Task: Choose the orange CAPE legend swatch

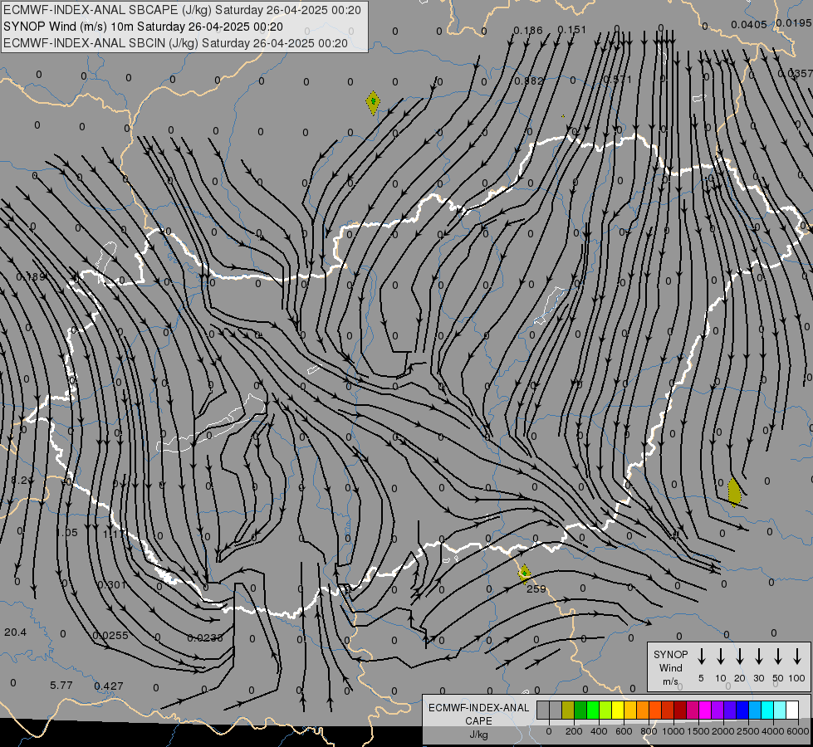Action: (x=643, y=710)
